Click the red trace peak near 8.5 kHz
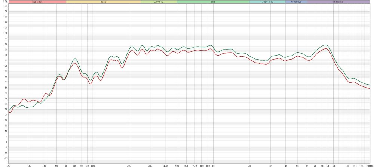 [x=325, y=49]
